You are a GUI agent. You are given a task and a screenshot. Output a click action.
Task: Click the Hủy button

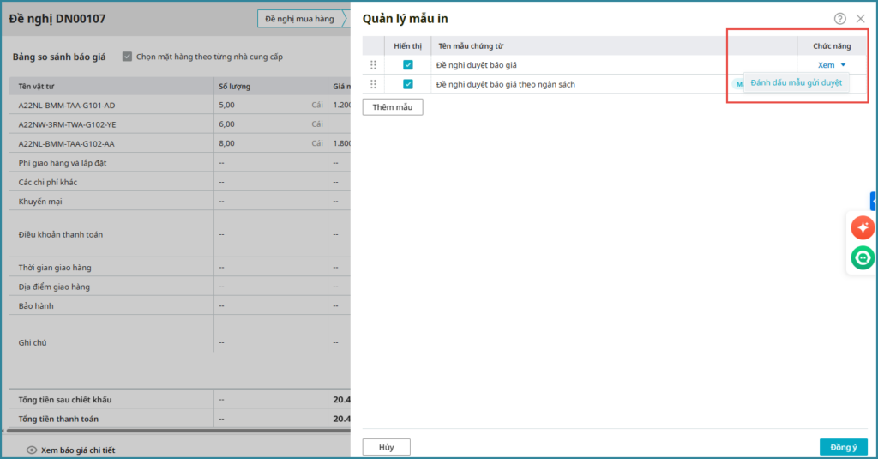point(387,447)
